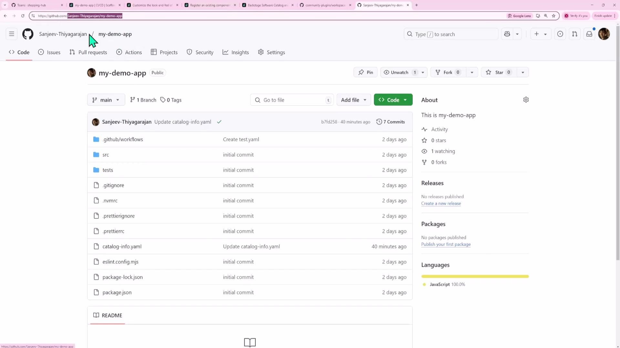Open issues icon in top header
Screen dimensions: 620x348
560,34
